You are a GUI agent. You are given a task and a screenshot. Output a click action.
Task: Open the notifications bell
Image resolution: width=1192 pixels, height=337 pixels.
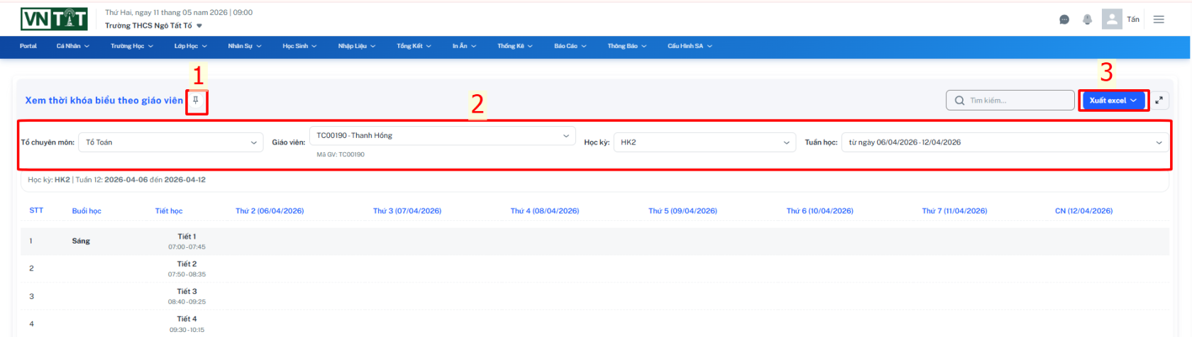pos(1087,20)
